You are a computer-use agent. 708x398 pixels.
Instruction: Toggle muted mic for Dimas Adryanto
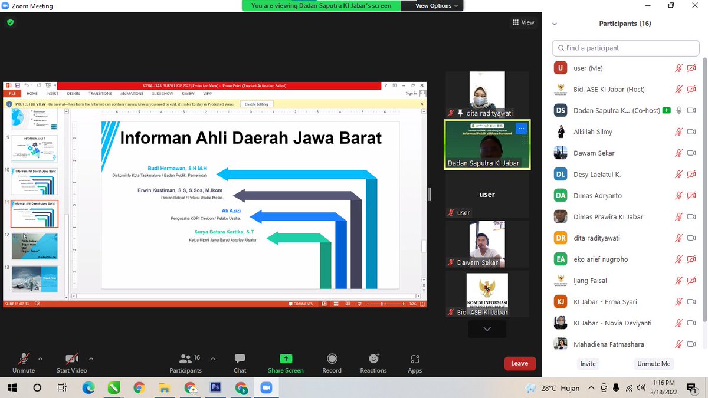click(678, 196)
